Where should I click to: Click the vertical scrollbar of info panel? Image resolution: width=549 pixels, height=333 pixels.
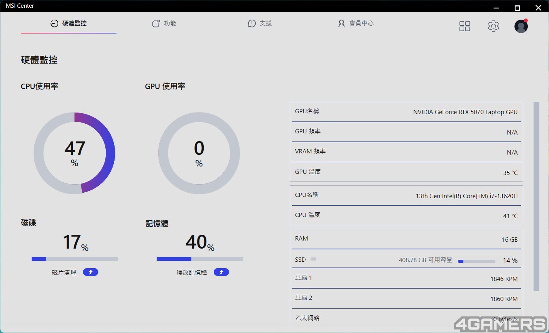click(x=536, y=196)
